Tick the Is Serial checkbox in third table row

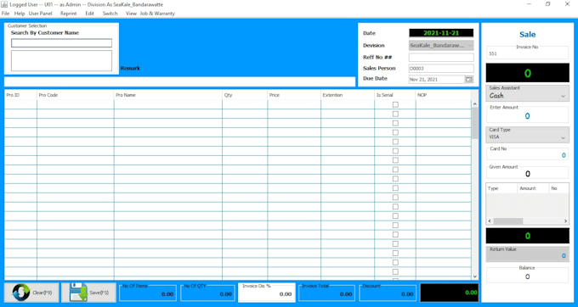[395, 123]
